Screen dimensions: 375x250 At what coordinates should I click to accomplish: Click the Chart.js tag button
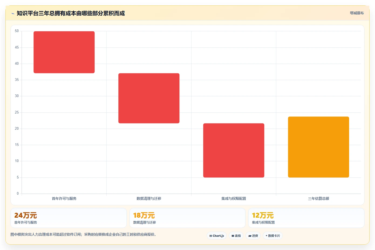click(217, 236)
